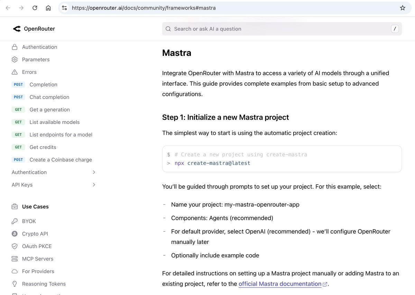The width and height of the screenshot is (415, 295).
Task: Click the key icon beside BYOK
Action: pos(15,221)
